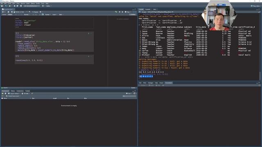
Task: Clear the console with broom icon
Action: tap(259, 12)
